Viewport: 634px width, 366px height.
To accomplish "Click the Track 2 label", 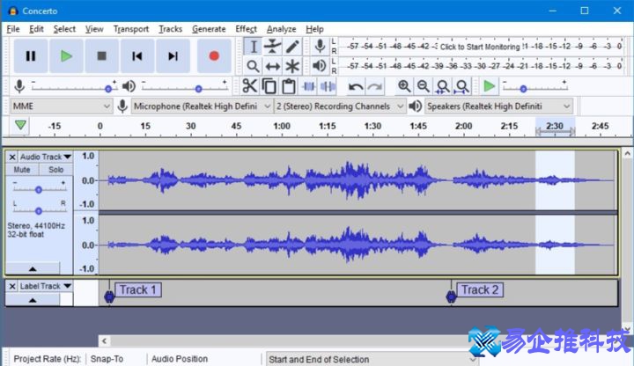I will [x=480, y=289].
